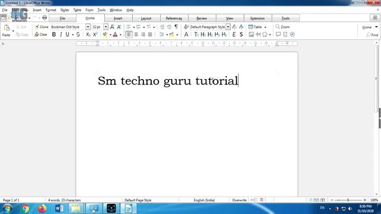Apply Title paragraph style
This screenshot has height=214, width=381.
coord(196,34)
